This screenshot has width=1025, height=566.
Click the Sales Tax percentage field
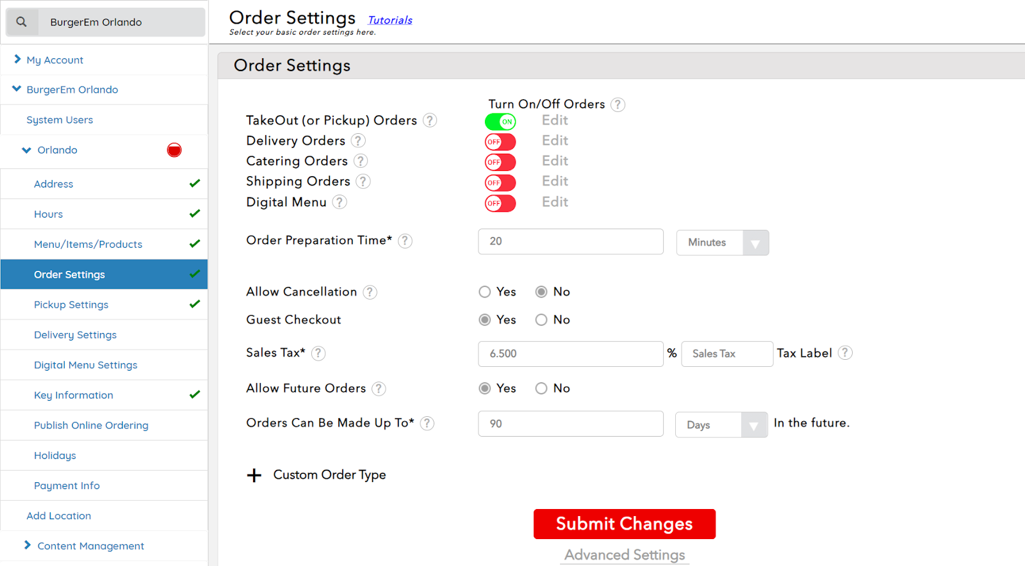pos(570,353)
